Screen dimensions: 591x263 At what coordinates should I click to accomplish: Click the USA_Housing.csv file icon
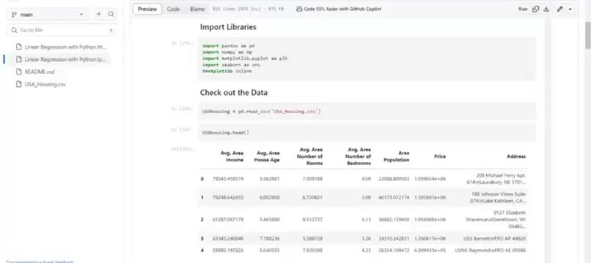point(18,84)
